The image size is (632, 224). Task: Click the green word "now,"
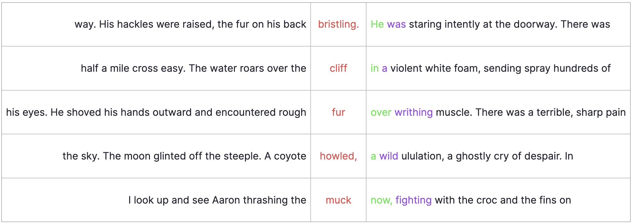pos(381,200)
